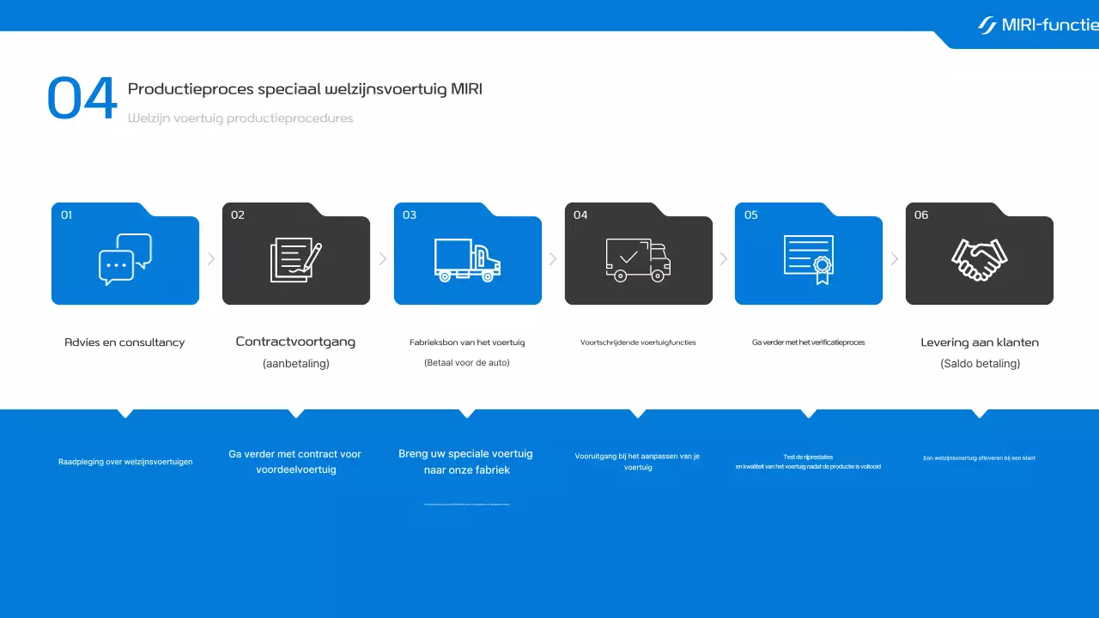Image resolution: width=1099 pixels, height=618 pixels.
Task: Select 'Voortschrijdende voertuigfuncties' label
Action: point(638,342)
